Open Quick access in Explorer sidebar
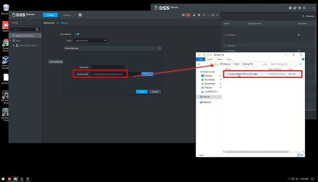The width and height of the screenshot is (318, 182). [209, 72]
